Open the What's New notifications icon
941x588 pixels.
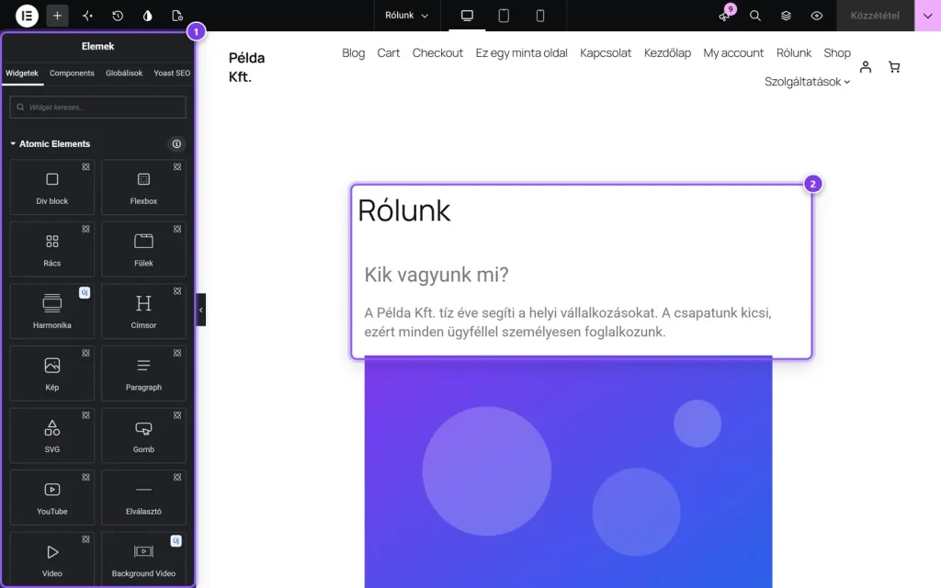pos(725,16)
